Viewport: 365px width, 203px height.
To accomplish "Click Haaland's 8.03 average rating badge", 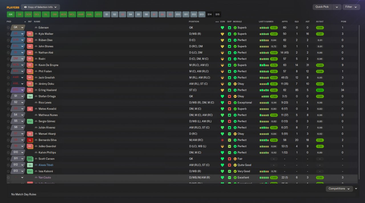I will click(x=320, y=90).
